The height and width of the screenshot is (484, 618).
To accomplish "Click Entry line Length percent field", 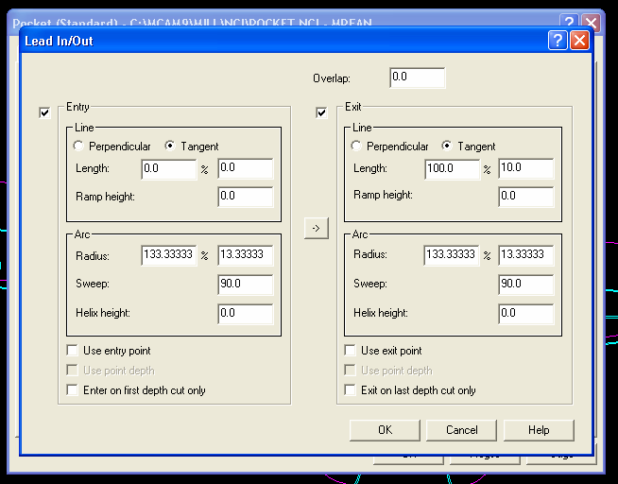I will 169,169.
